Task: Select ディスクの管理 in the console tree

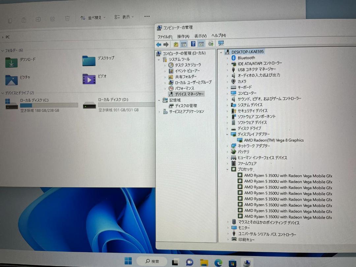Action: 186,106
